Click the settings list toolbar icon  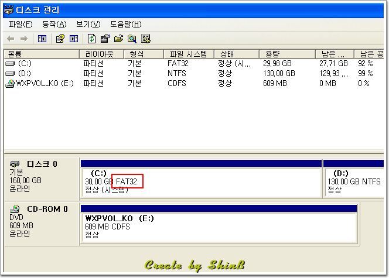(x=146, y=39)
